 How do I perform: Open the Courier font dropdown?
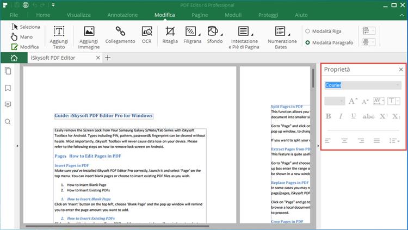[363, 85]
